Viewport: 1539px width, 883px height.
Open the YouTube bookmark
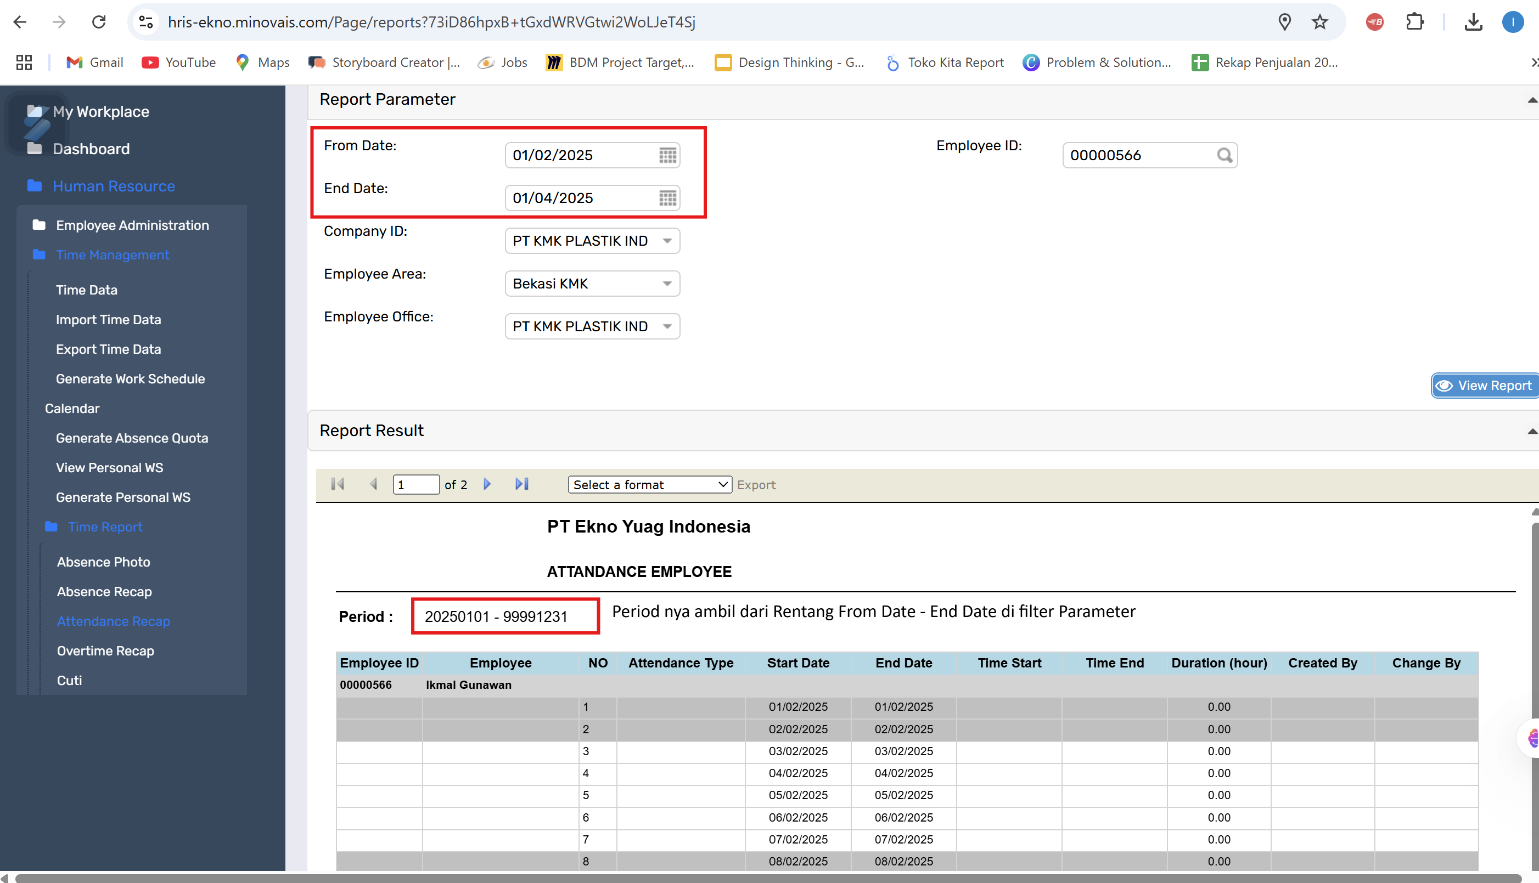[178, 63]
